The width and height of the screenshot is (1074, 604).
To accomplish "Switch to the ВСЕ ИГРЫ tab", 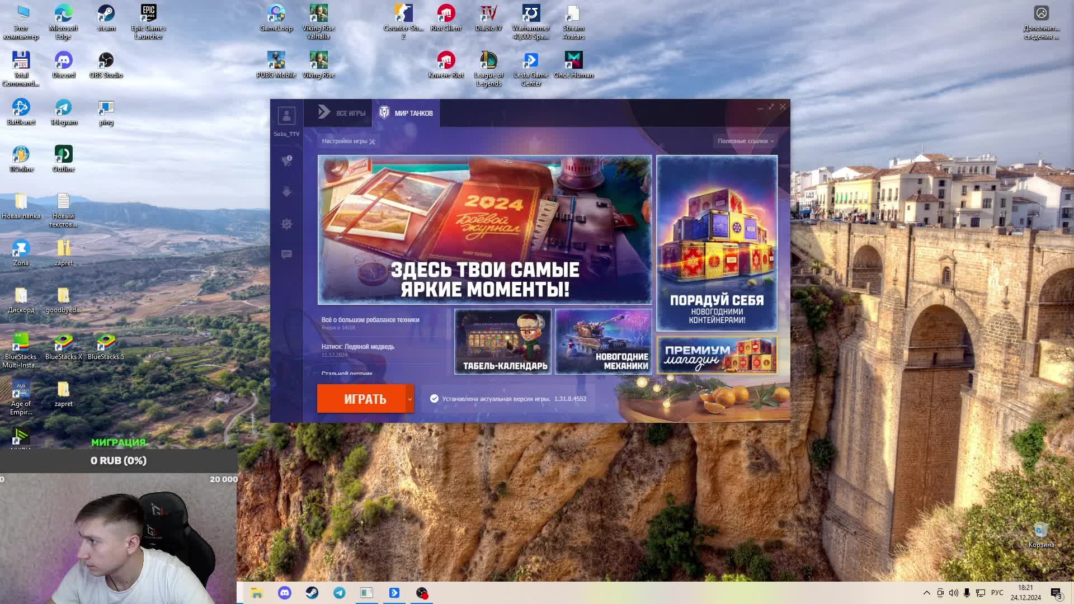I will pos(342,113).
